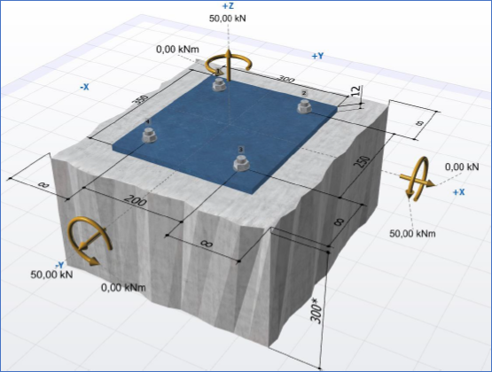
Task: Click the 350 plate length dimension
Action: pos(141,101)
